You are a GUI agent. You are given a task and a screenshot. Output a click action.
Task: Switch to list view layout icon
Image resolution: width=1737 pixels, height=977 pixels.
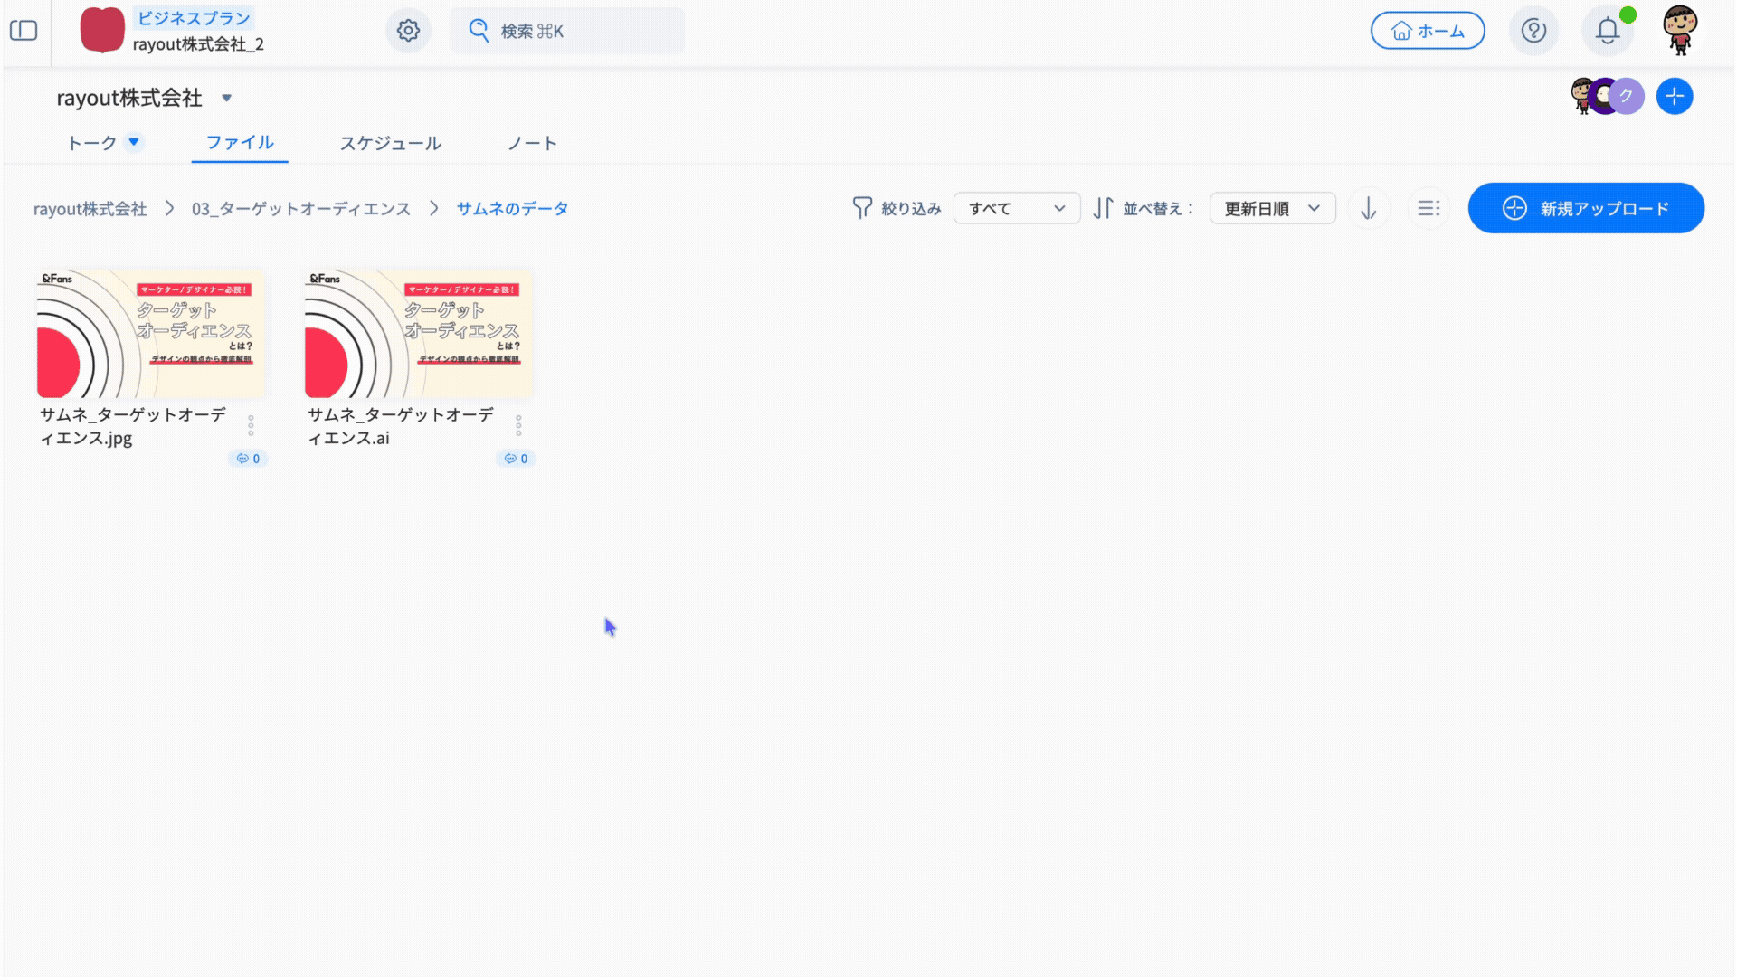tap(1429, 209)
